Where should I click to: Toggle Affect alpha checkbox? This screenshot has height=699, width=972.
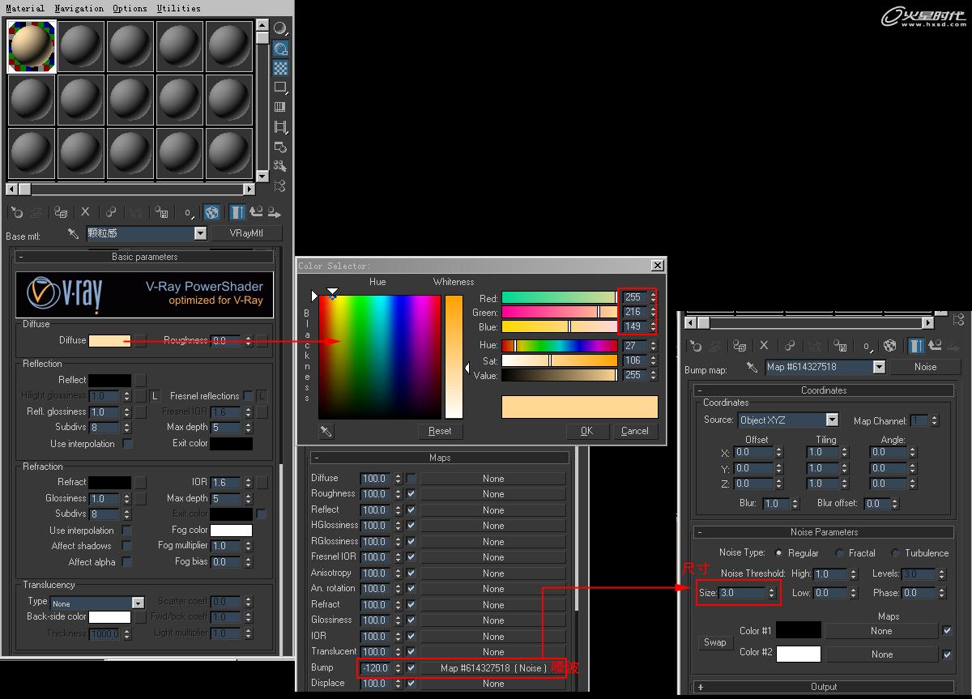point(126,562)
